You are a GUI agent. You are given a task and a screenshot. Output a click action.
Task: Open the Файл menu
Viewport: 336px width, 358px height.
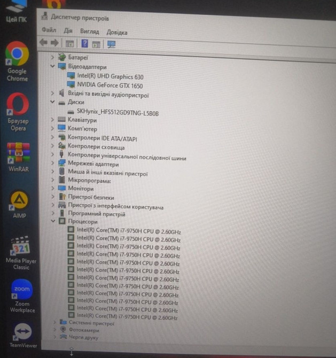[49, 30]
